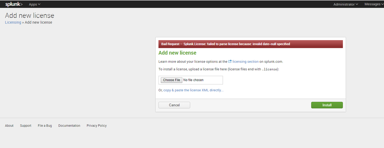View the Privacy Policy link

click(97, 126)
